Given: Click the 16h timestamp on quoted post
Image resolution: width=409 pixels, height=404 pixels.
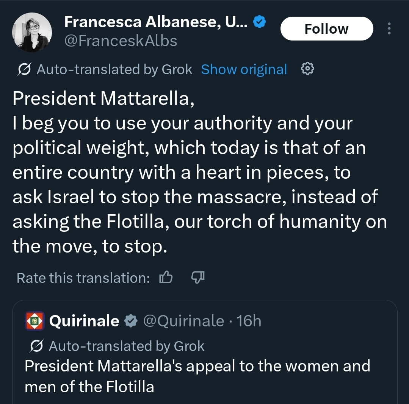Looking at the screenshot, I should pyautogui.click(x=249, y=321).
